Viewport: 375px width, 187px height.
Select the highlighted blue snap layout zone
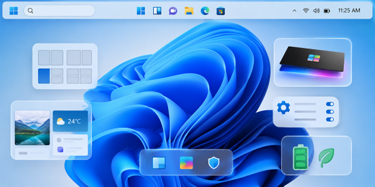tap(44, 76)
